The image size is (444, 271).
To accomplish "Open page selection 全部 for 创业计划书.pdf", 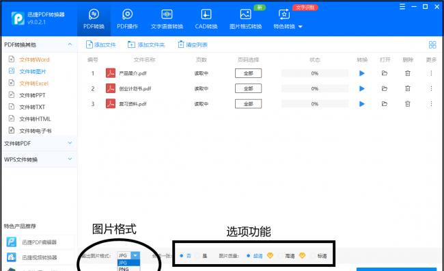I will 248,88.
